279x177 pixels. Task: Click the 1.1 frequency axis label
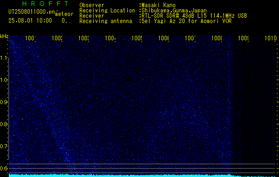click(x=4, y=58)
